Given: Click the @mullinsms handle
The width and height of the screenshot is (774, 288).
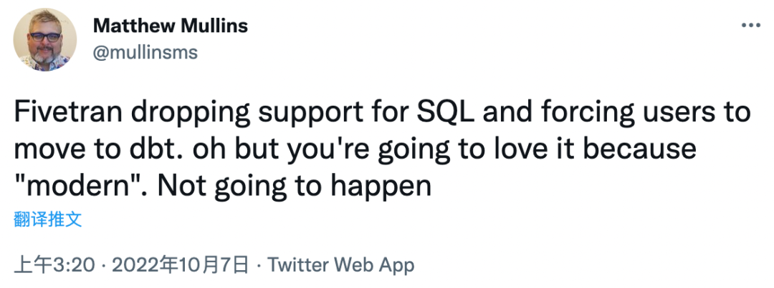Looking at the screenshot, I should (x=145, y=52).
